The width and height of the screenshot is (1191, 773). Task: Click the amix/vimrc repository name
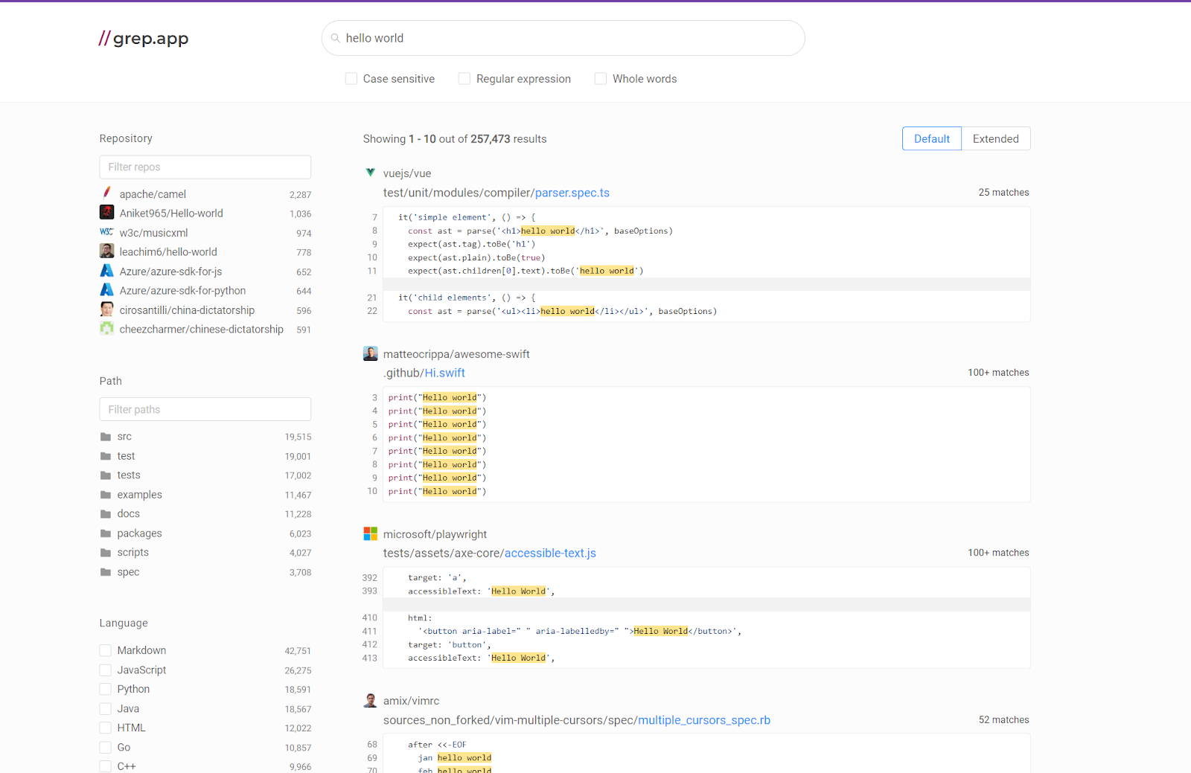tap(411, 701)
